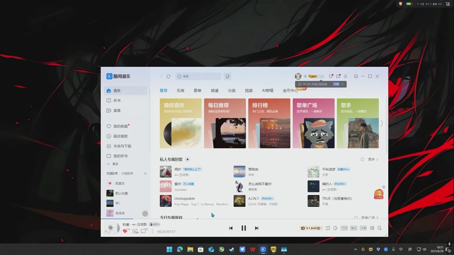The height and width of the screenshot is (255, 454).
Task: Switch to the 推荐 tab
Action: (163, 91)
